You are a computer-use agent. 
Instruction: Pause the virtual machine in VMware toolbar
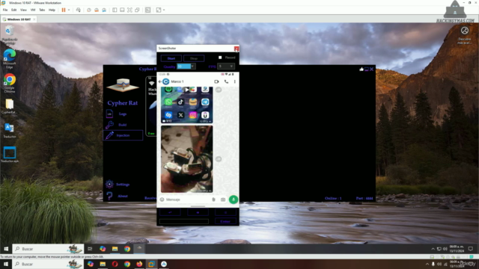64,10
